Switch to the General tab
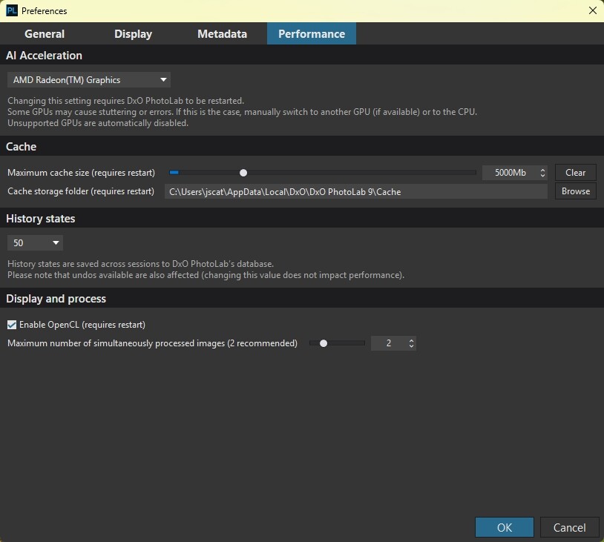604x542 pixels. [x=45, y=34]
